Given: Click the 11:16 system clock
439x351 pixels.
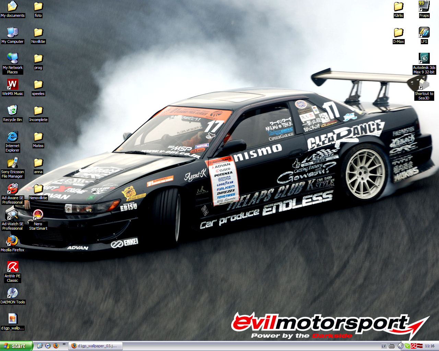Looking at the screenshot, I should tap(430, 346).
